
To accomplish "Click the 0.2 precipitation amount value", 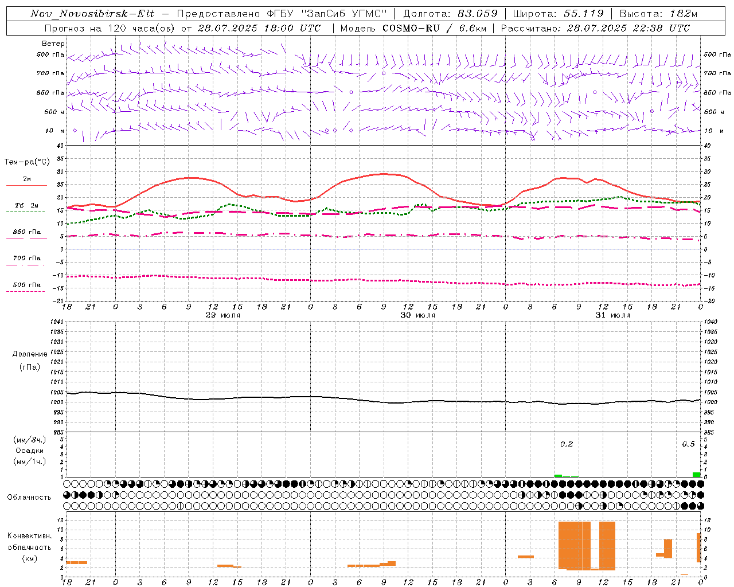I will [x=567, y=444].
